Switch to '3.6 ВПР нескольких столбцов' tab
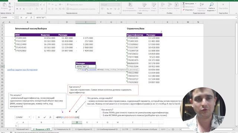The image size is (238, 133). (145, 129)
